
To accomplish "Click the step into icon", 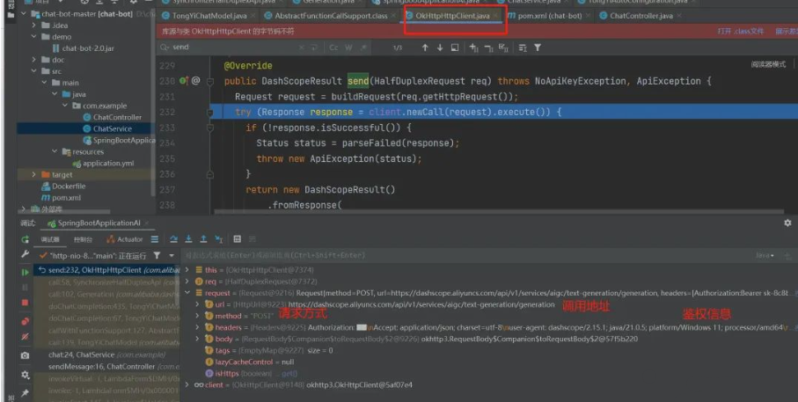I will point(189,238).
